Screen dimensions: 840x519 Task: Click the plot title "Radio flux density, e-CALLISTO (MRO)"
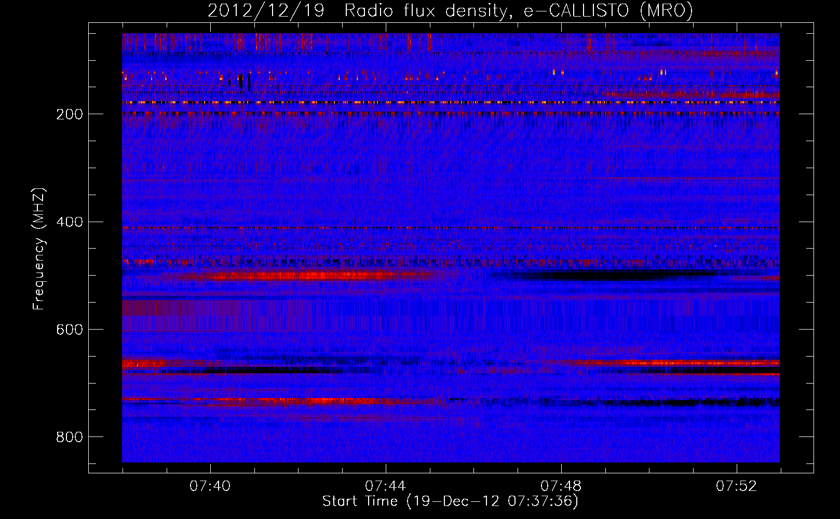[518, 11]
